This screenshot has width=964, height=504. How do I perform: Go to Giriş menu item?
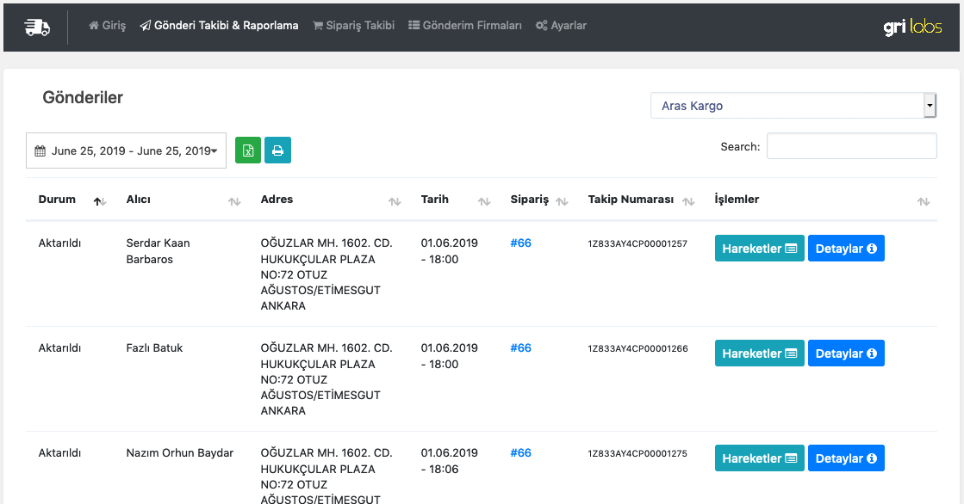tap(108, 26)
